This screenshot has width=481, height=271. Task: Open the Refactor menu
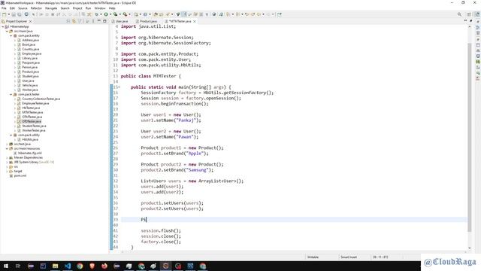36,8
